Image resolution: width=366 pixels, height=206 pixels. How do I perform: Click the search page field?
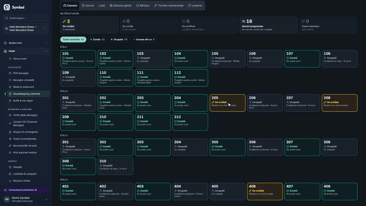tap(26, 18)
